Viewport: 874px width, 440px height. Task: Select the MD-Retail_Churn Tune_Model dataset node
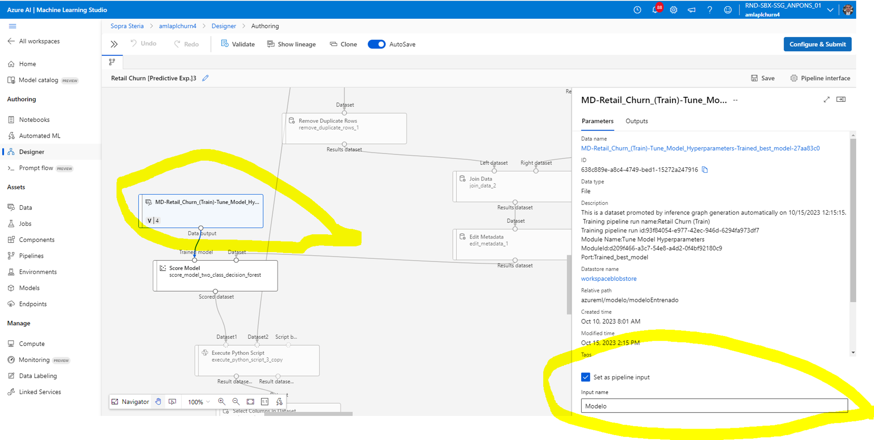[x=201, y=211]
